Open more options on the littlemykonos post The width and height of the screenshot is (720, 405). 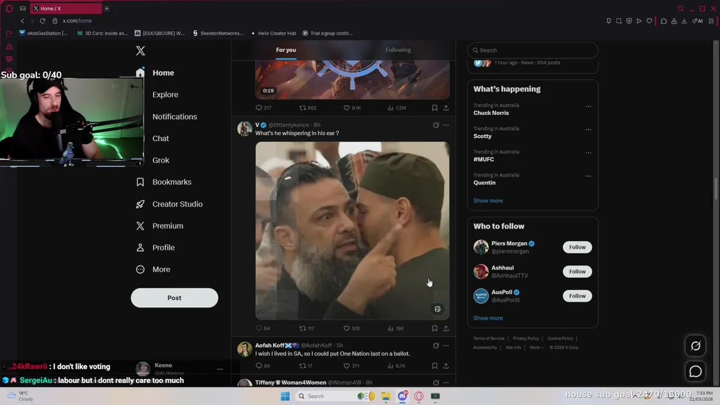point(446,125)
